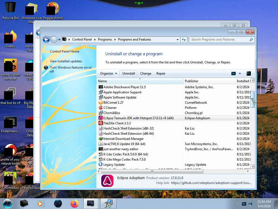The image size is (278, 209).
Task: Open the Organize dropdown menu
Action: (x=109, y=73)
